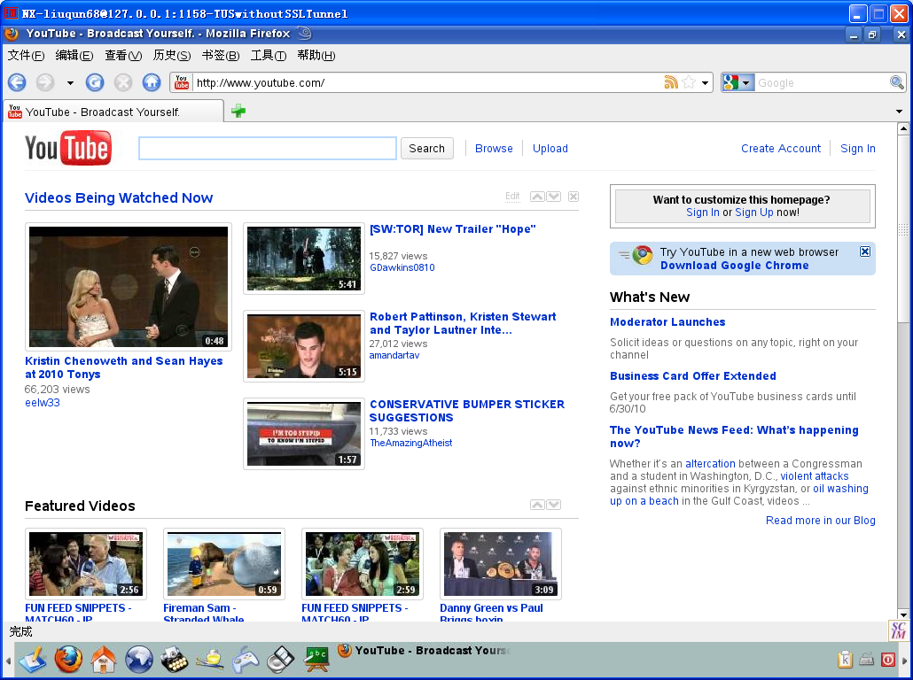
Task: Bookmark the page with the star icon
Action: tap(689, 82)
